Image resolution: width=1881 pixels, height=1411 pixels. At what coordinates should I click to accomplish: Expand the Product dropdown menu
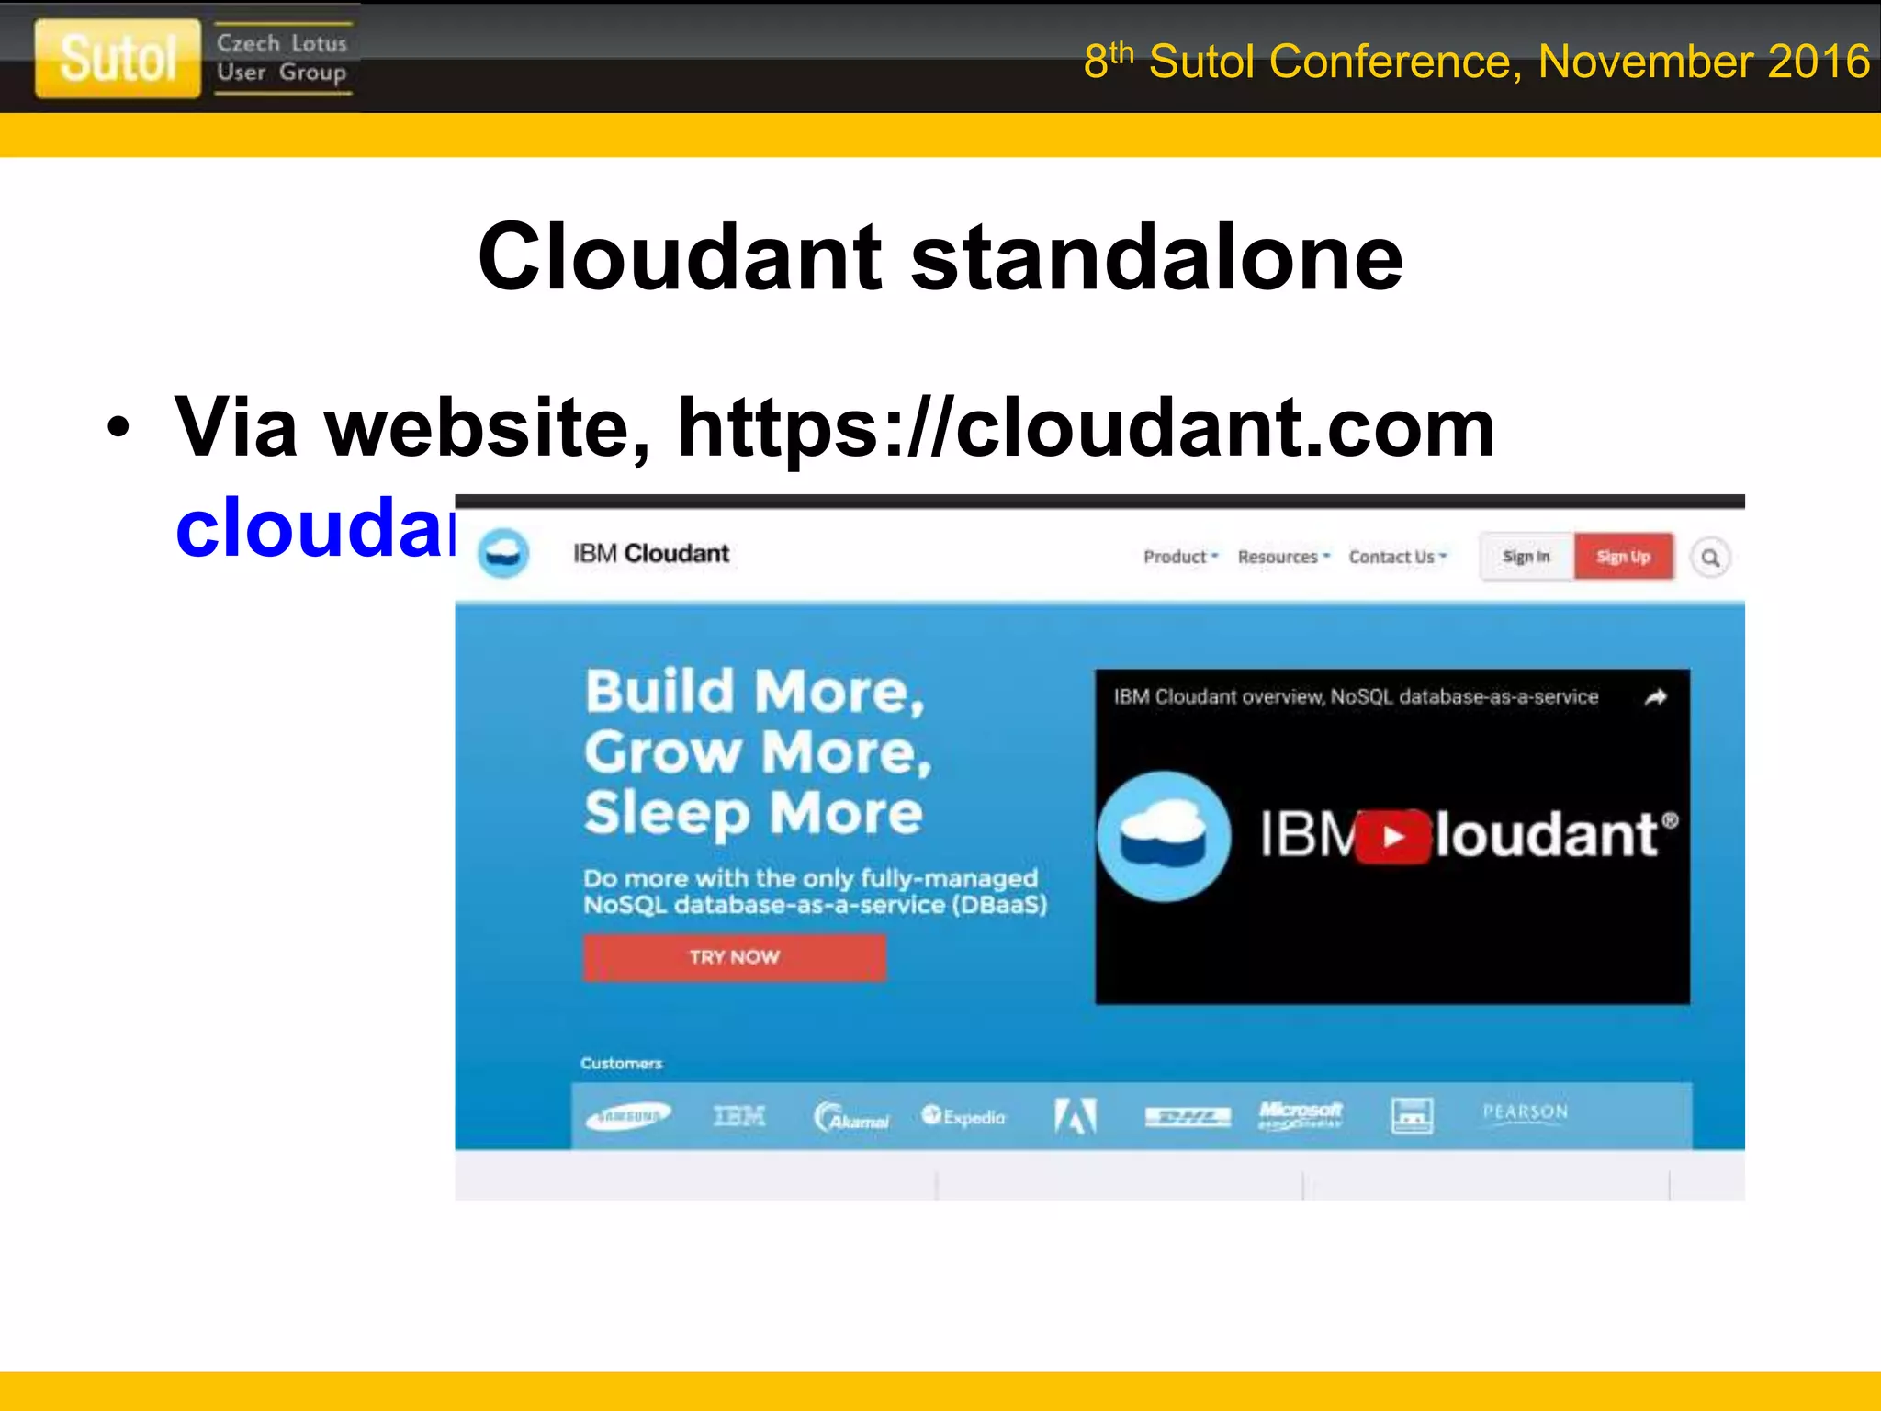coord(1180,557)
